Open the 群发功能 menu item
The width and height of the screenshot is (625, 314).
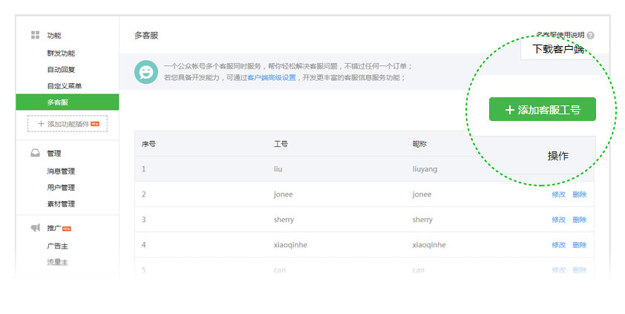(x=61, y=53)
